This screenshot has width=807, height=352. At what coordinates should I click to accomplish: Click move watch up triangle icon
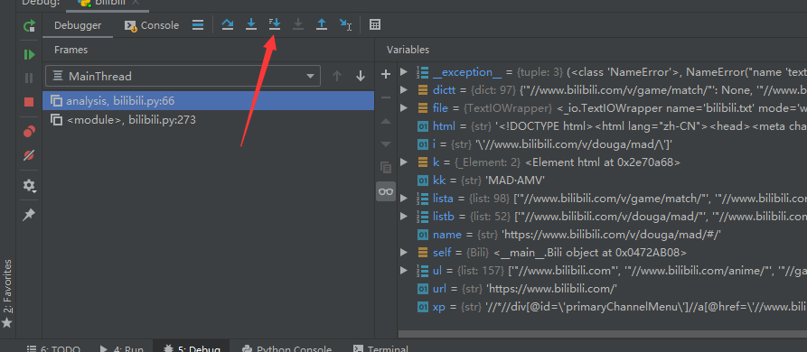386,121
